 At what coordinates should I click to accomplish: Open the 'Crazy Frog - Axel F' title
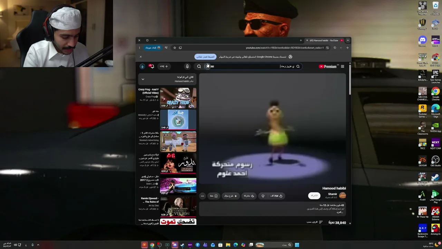tap(148, 91)
